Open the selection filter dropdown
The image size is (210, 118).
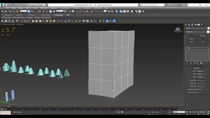tap(23, 11)
